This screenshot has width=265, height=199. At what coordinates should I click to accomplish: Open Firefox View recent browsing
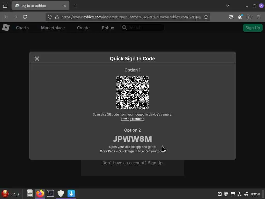tap(5, 6)
